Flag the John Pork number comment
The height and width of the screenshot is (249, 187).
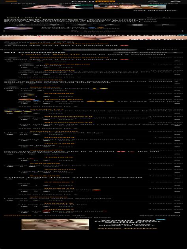pos(177,167)
